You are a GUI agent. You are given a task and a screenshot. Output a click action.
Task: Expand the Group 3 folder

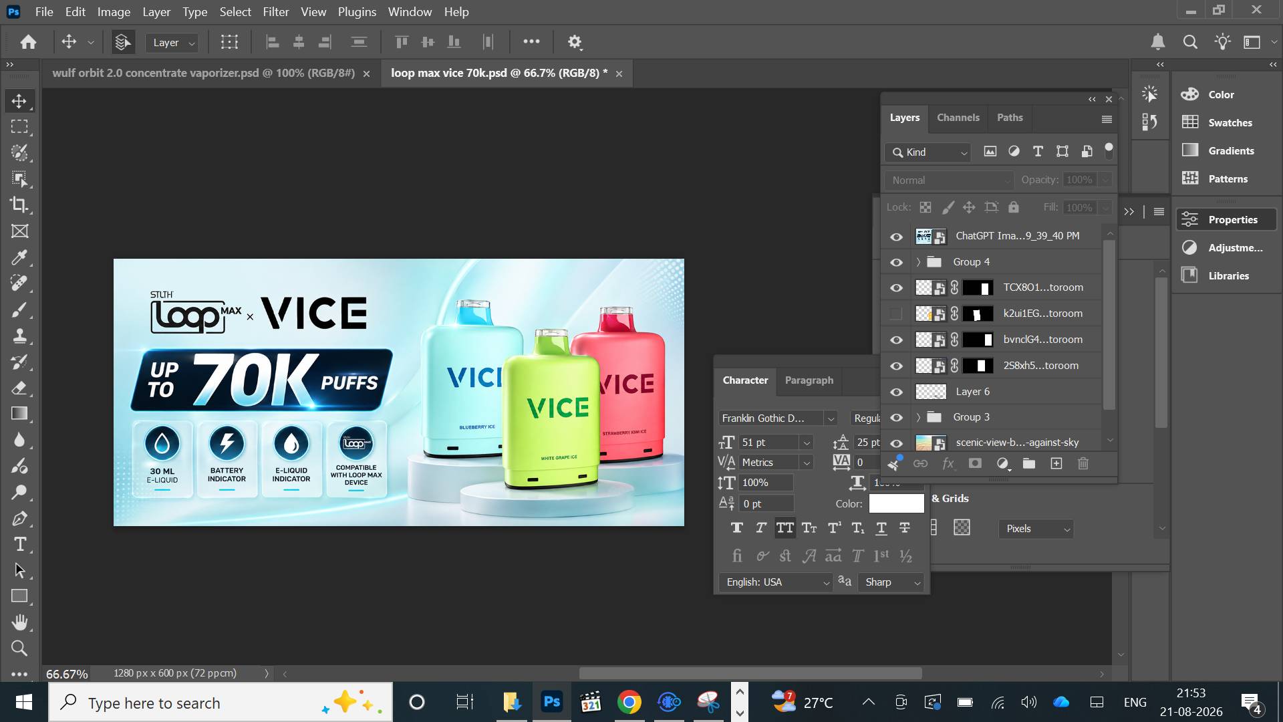point(918,417)
